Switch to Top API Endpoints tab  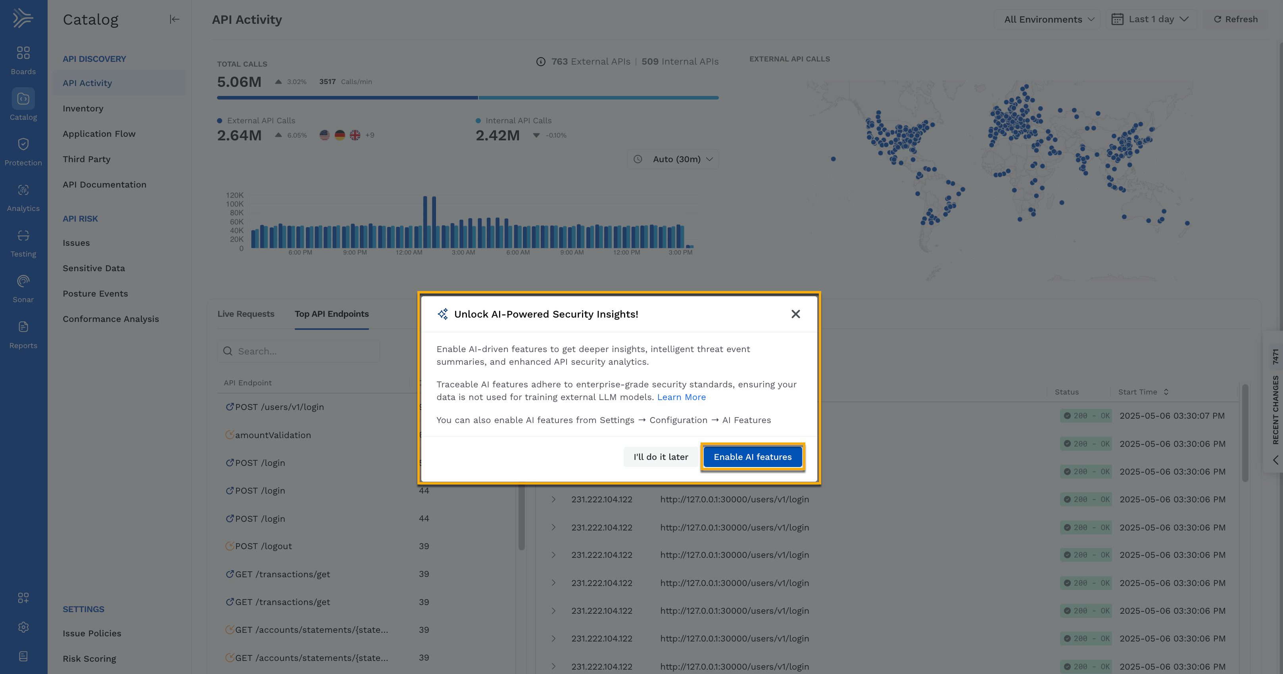click(x=332, y=314)
